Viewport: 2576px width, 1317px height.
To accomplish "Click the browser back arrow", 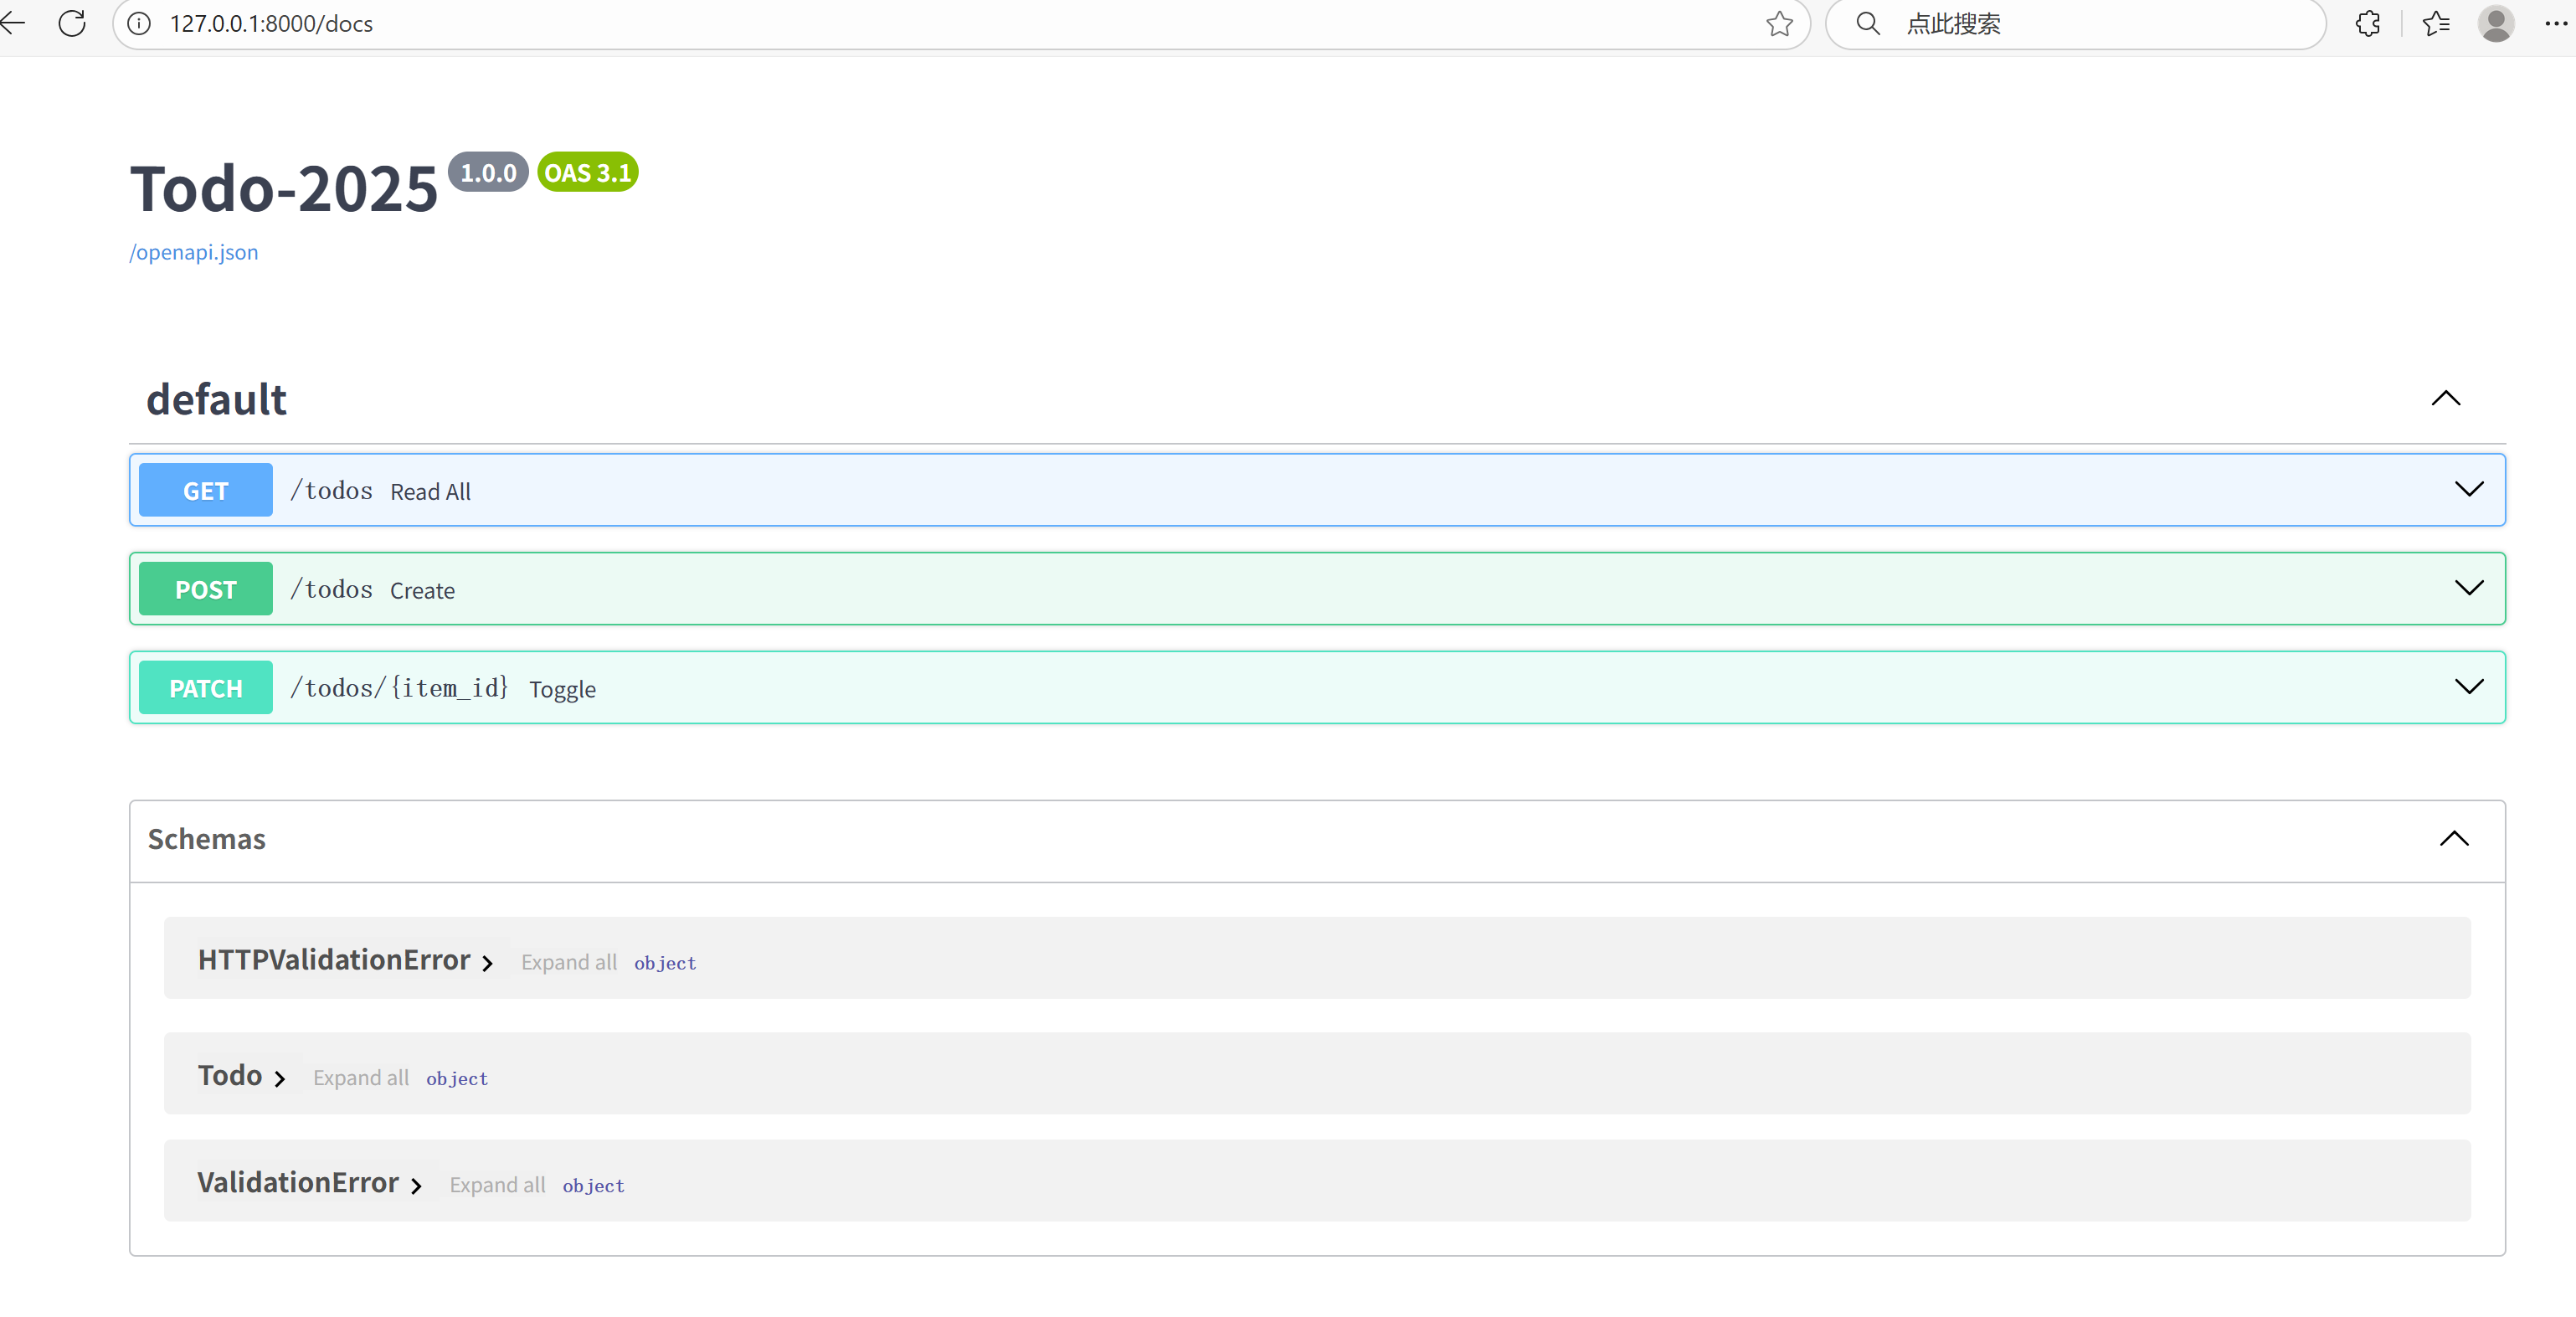I will pyautogui.click(x=13, y=23).
